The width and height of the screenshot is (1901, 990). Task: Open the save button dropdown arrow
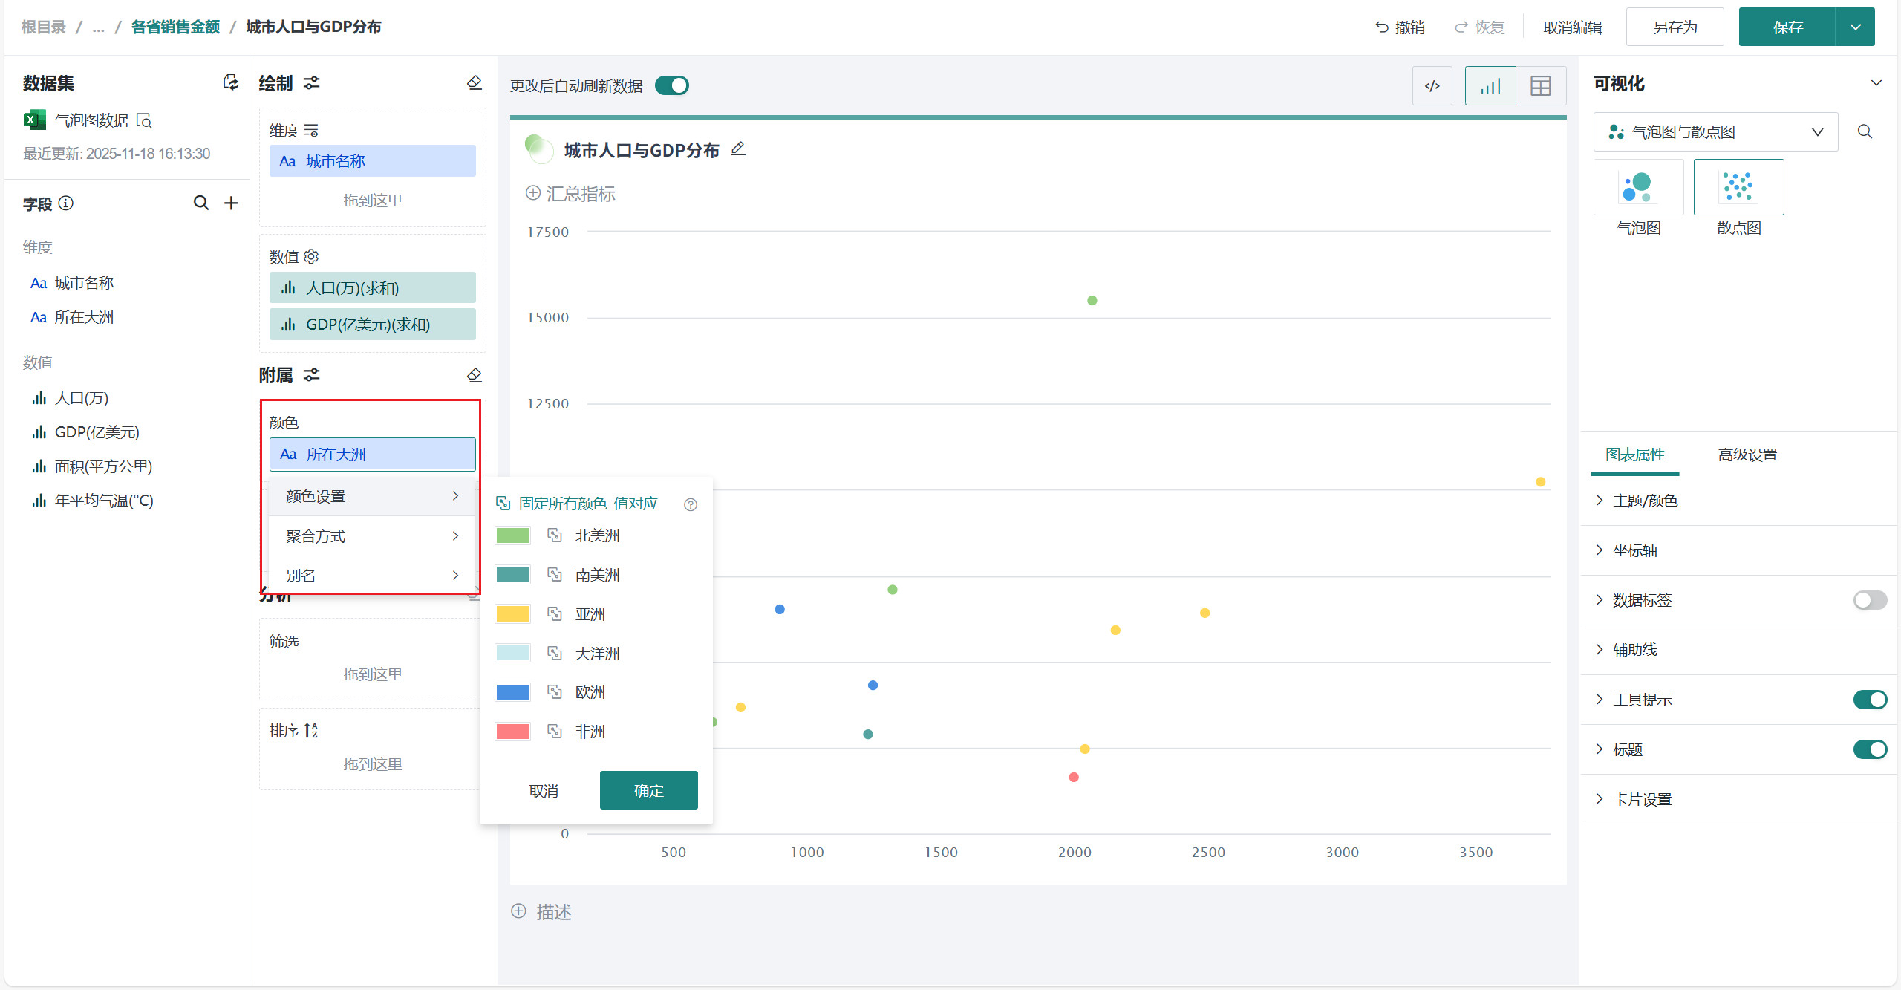1855,27
